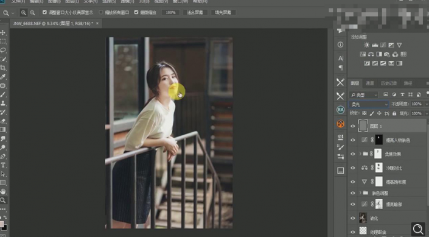Select the Eyedropper tool
This screenshot has height=237, width=429.
click(3, 76)
